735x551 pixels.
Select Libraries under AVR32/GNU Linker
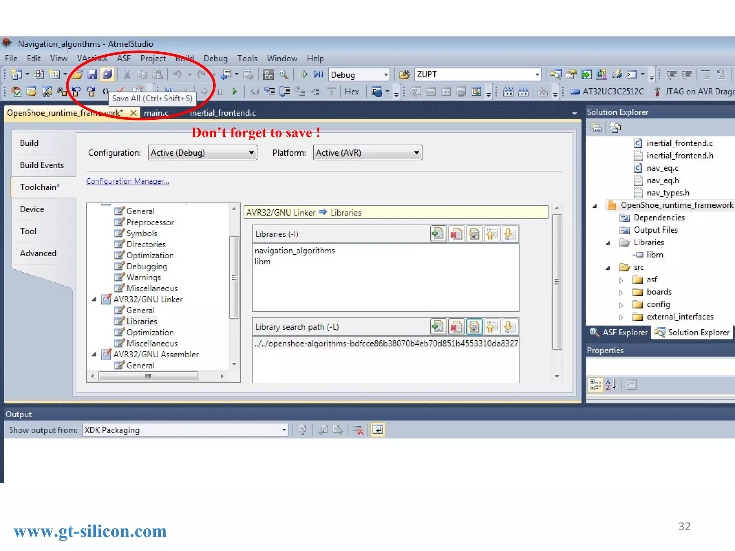[x=141, y=321]
